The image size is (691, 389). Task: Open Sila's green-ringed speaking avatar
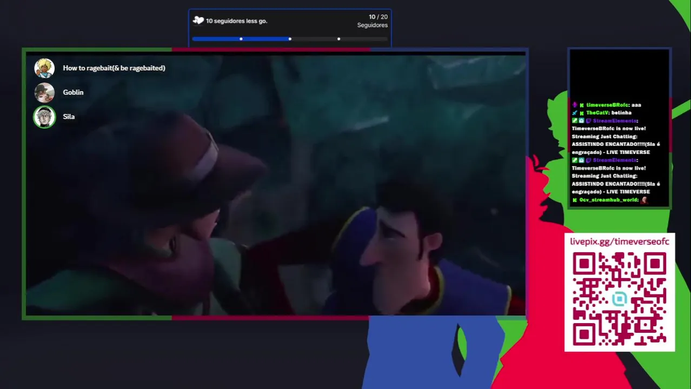[x=44, y=117]
